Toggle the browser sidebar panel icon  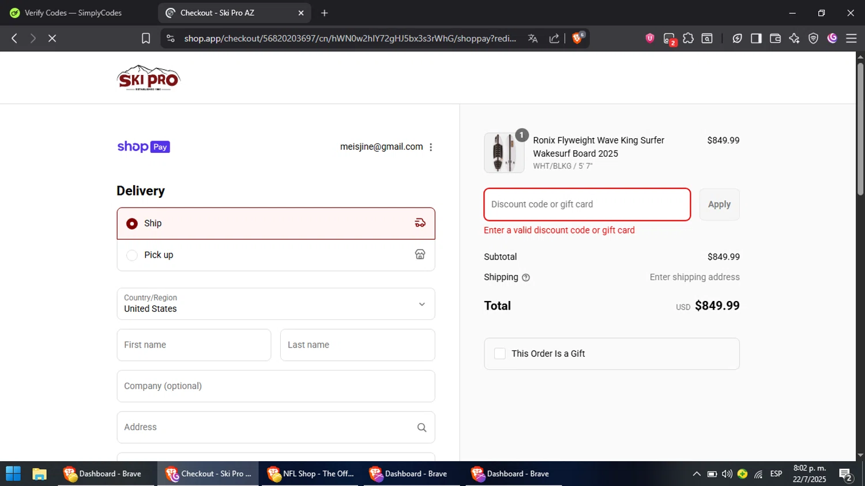756,38
